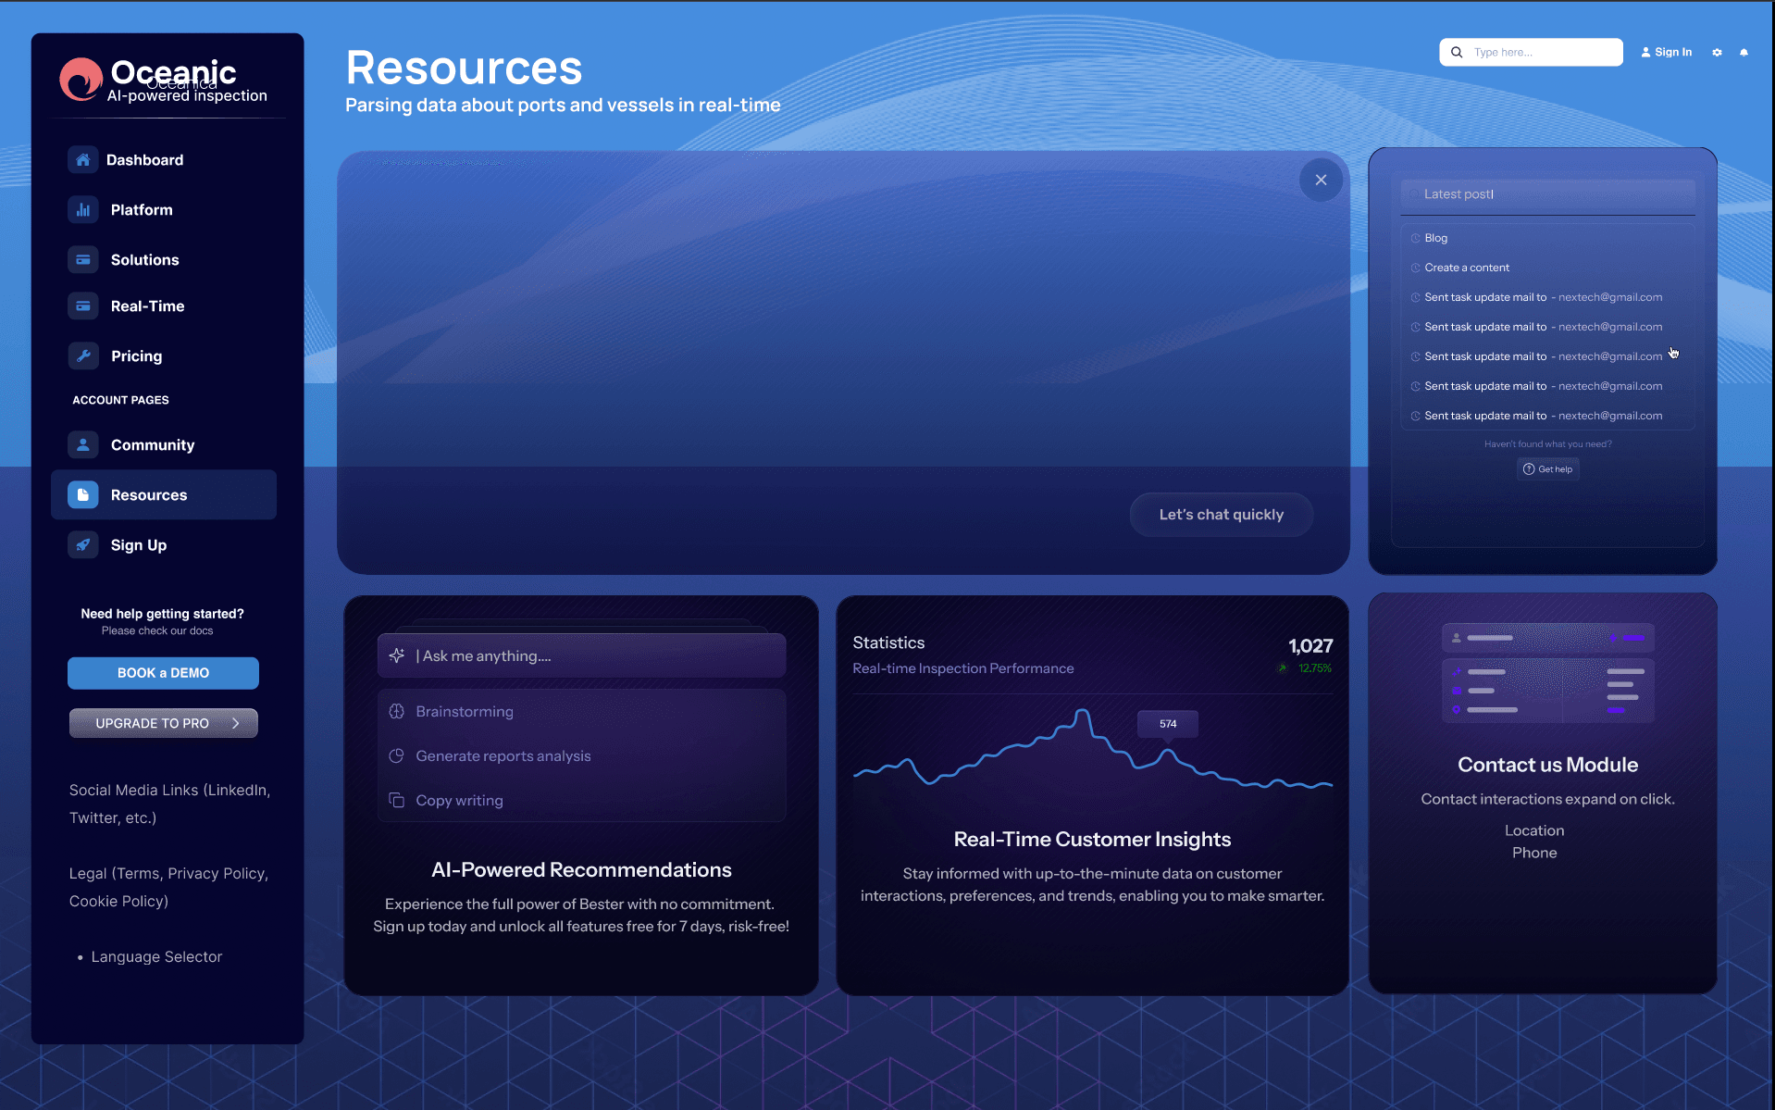Image resolution: width=1775 pixels, height=1110 pixels.
Task: Click the Oceanic logo
Action: tap(81, 80)
